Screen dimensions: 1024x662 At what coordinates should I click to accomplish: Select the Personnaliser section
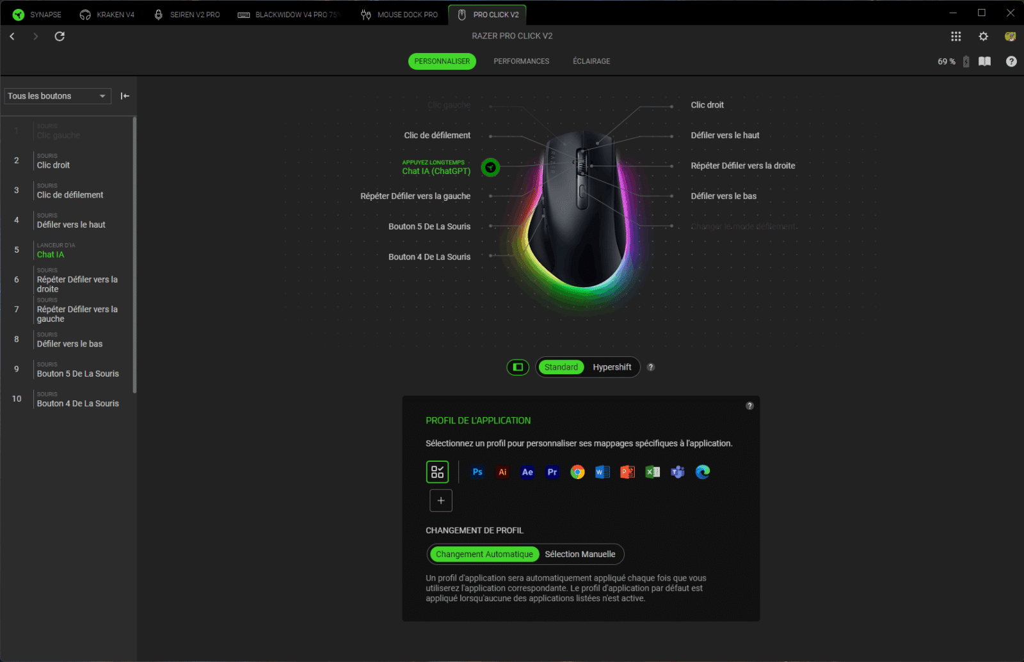[x=442, y=61]
